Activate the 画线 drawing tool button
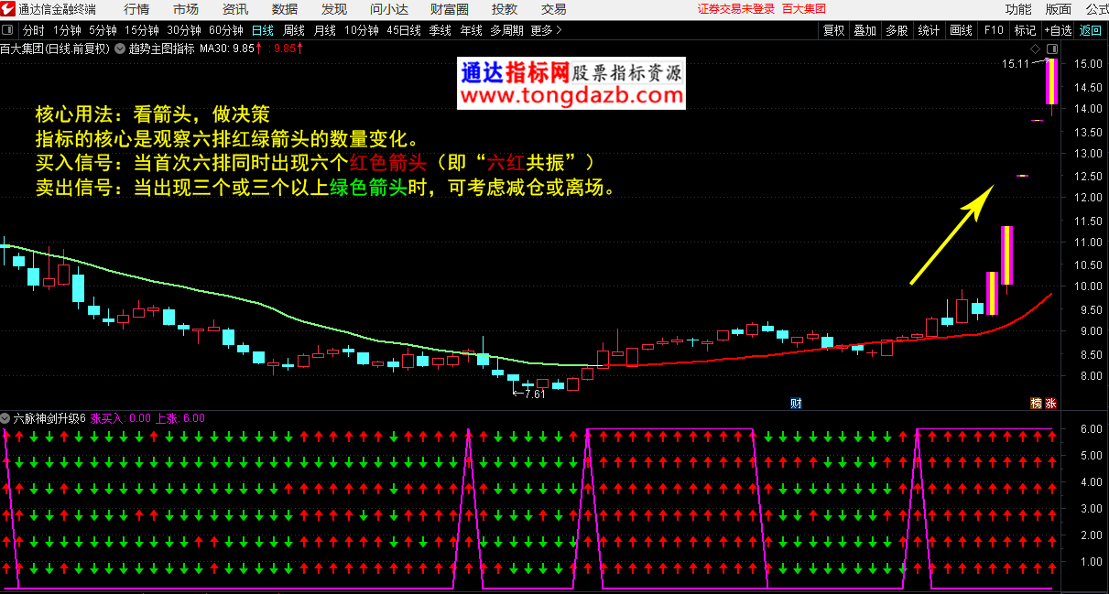Viewport: 1109px width, 594px height. pyautogui.click(x=962, y=30)
